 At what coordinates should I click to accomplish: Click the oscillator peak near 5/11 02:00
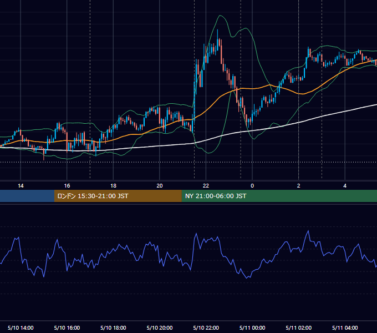tap(308, 231)
